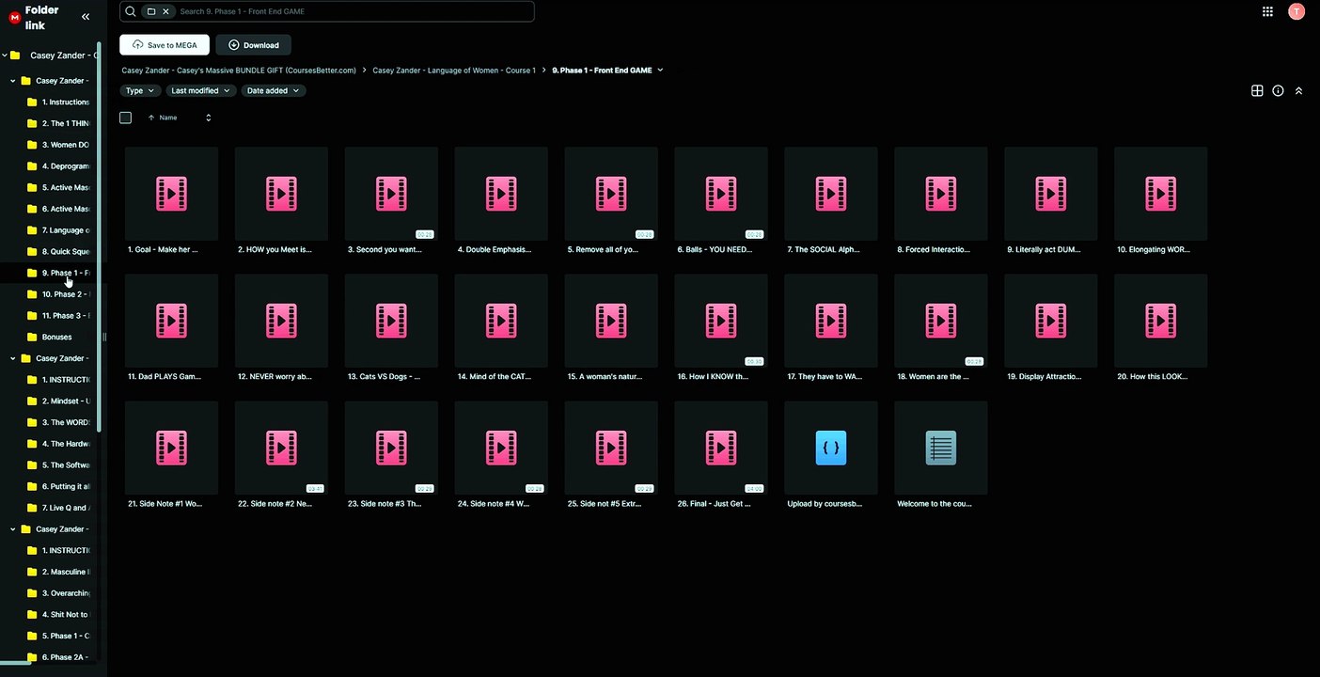Open video 26. Final - Just Get
Image resolution: width=1320 pixels, height=677 pixels.
pos(721,454)
